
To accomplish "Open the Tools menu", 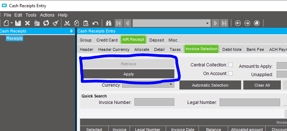I will tap(31, 15).
